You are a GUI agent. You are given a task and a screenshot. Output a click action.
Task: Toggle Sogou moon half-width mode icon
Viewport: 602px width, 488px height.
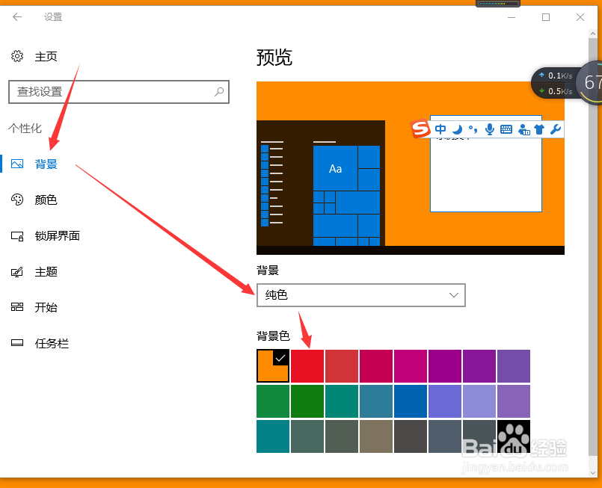point(457,129)
